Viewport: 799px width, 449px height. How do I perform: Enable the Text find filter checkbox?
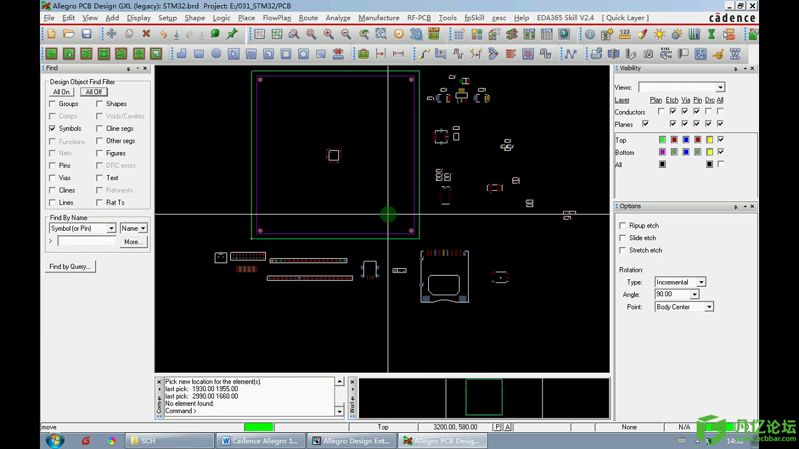99,178
